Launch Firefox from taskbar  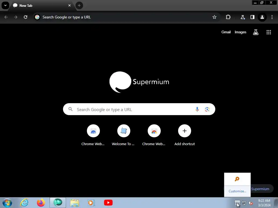click(x=41, y=203)
